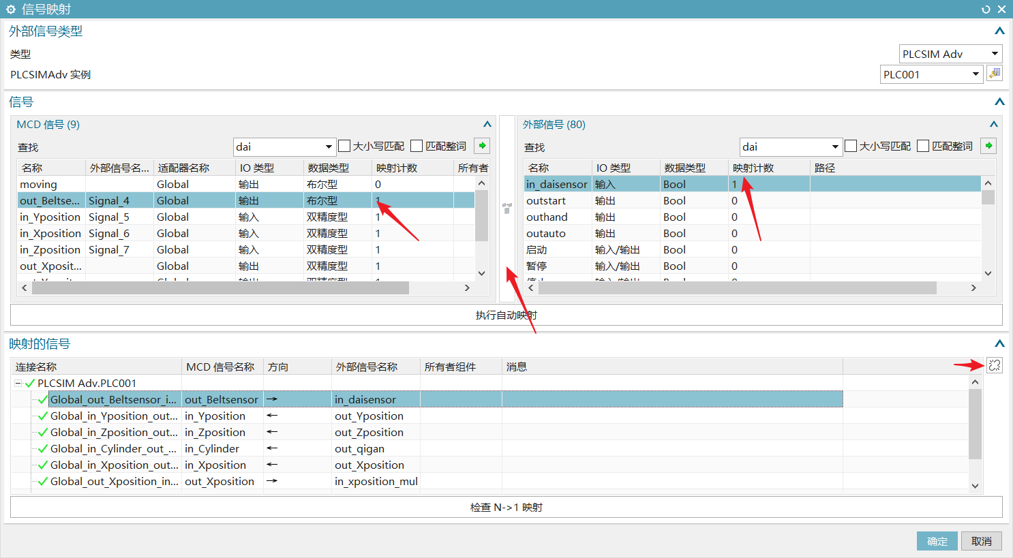Click green arrow search button in MCD signals
Image resolution: width=1013 pixels, height=558 pixels.
click(482, 146)
